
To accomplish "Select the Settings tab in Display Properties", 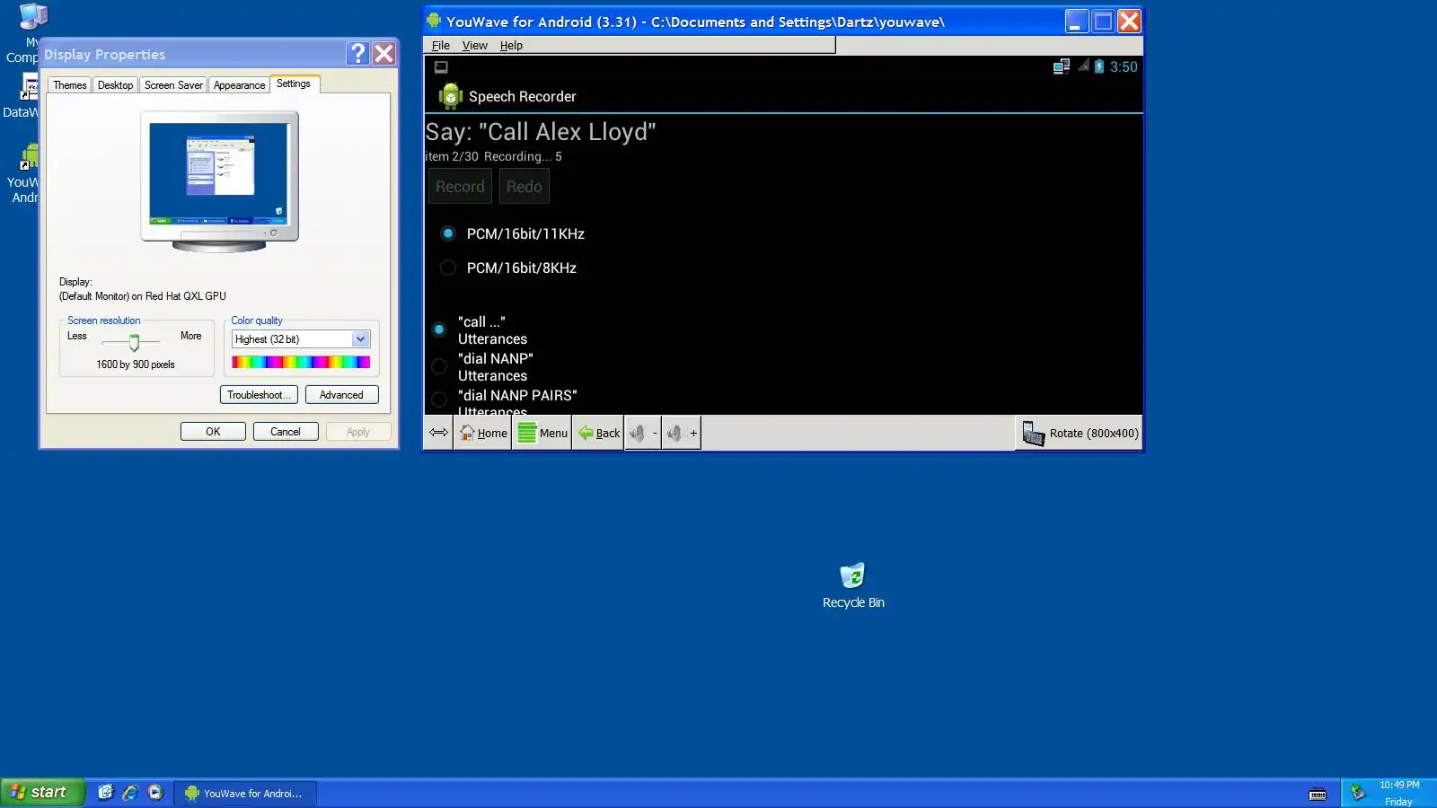I will tap(294, 83).
